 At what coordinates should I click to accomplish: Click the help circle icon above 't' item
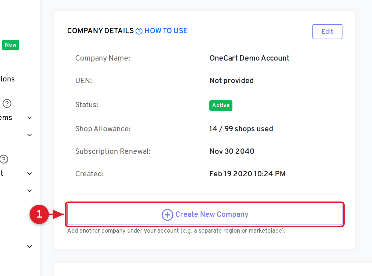point(4,159)
